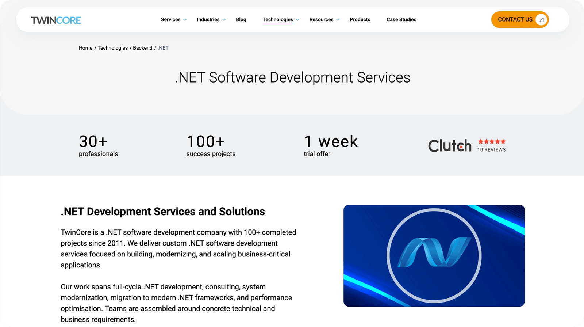Expand the Resources dropdown chevron
The image size is (584, 327).
pyautogui.click(x=338, y=20)
